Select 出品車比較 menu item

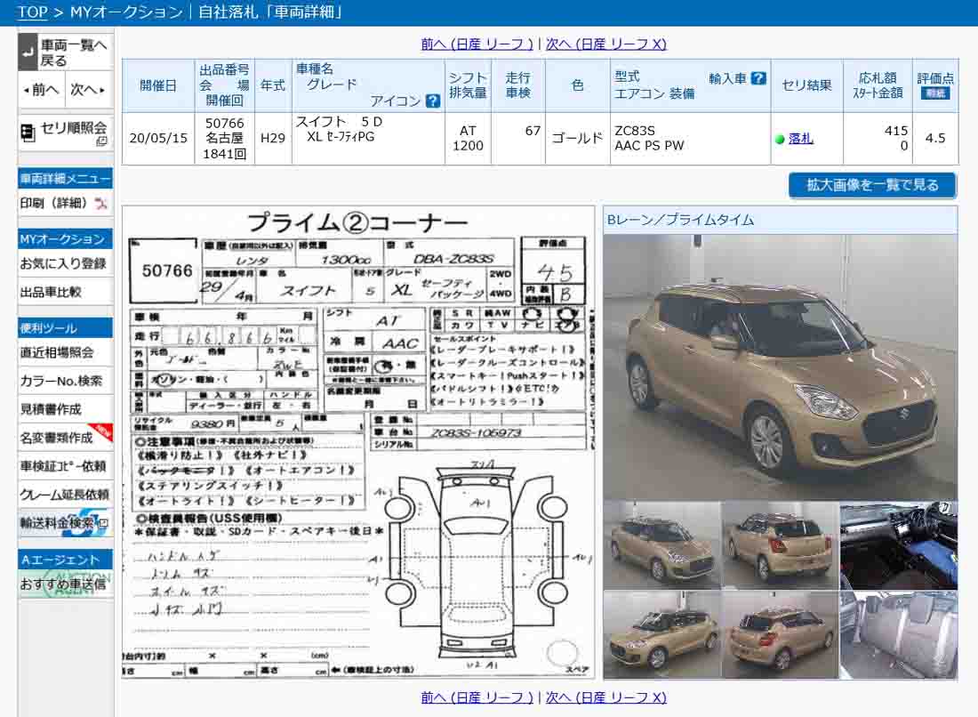[65, 292]
